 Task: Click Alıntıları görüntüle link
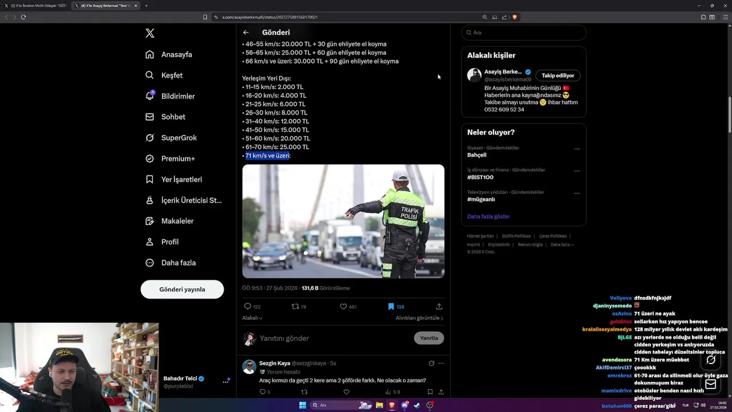419,318
